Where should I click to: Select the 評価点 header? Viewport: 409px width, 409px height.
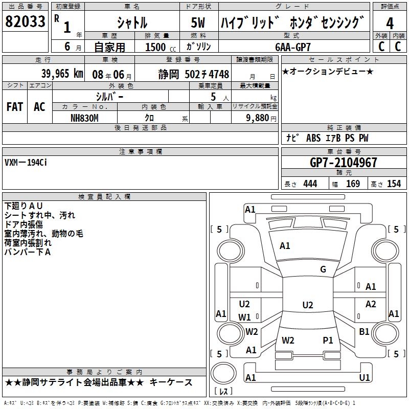click(x=390, y=7)
